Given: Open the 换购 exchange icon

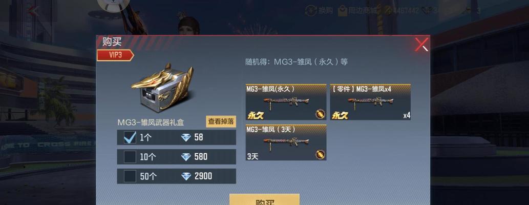Looking at the screenshot, I should pos(311,10).
